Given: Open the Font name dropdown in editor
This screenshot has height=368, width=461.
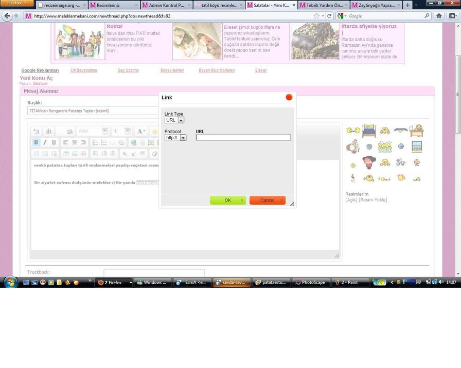Looking at the screenshot, I should click(x=93, y=131).
